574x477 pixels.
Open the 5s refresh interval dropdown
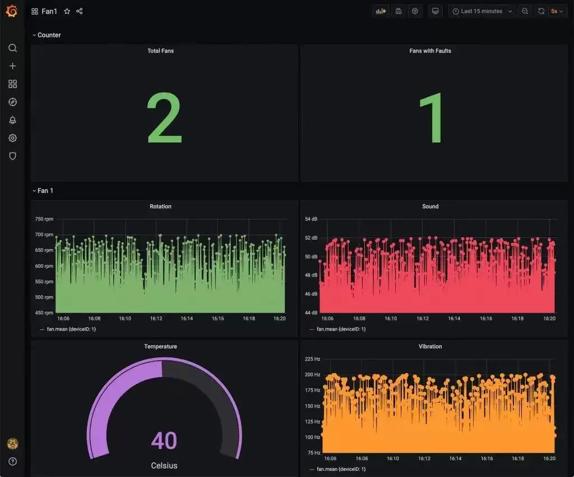click(x=557, y=11)
